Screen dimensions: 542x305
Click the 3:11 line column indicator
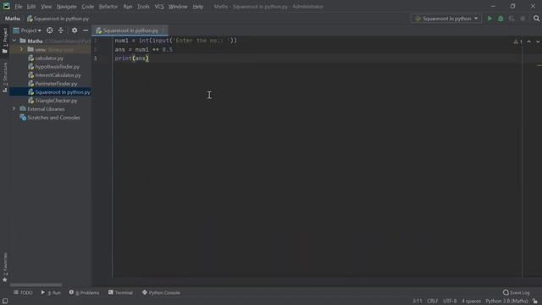[x=418, y=301]
